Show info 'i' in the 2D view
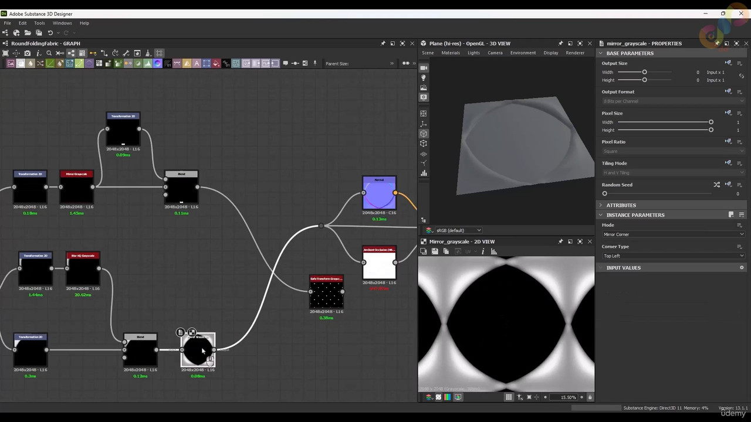 coord(483,251)
